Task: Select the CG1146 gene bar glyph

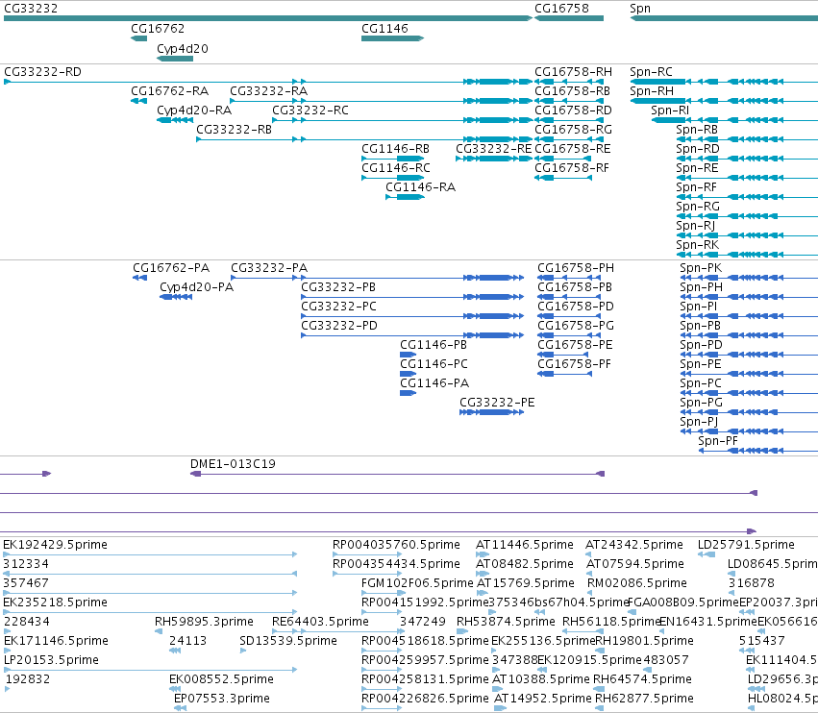Action: tap(393, 38)
